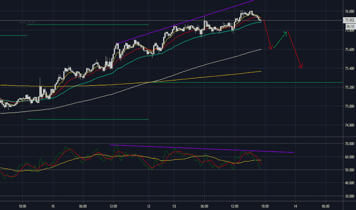Click the current price label 75.902
Image resolution: width=356 pixels, height=210 pixels.
coord(349,20)
